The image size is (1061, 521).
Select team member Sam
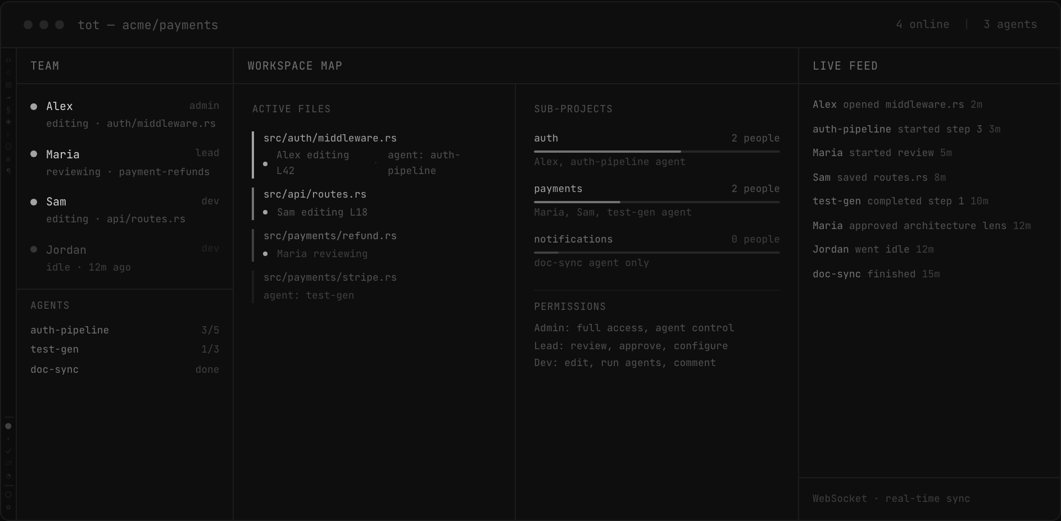125,210
